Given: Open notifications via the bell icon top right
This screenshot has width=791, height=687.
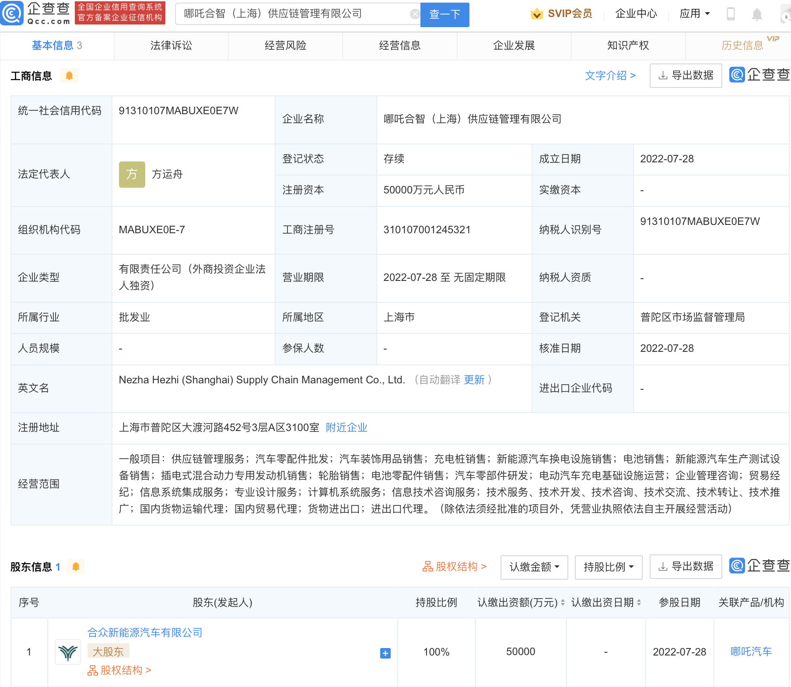Looking at the screenshot, I should click(x=757, y=14).
